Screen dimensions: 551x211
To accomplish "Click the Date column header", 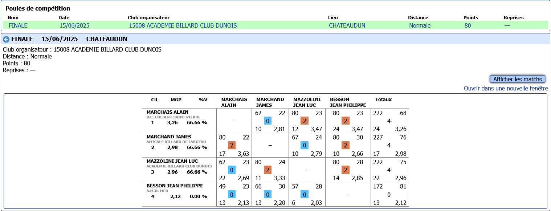I will pos(64,17).
